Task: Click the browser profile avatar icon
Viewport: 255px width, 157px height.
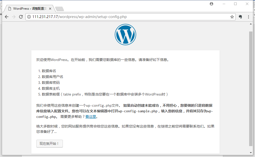Action: tap(211, 4)
